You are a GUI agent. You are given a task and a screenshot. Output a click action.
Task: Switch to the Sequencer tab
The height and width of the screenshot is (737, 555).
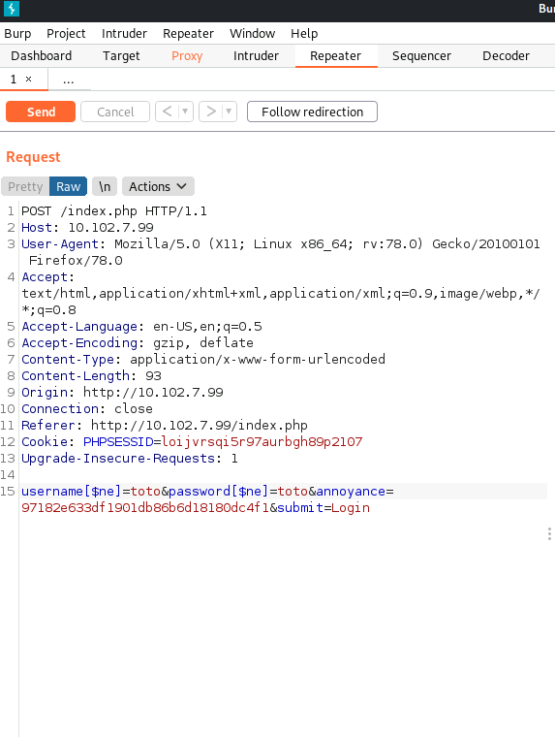click(x=421, y=56)
